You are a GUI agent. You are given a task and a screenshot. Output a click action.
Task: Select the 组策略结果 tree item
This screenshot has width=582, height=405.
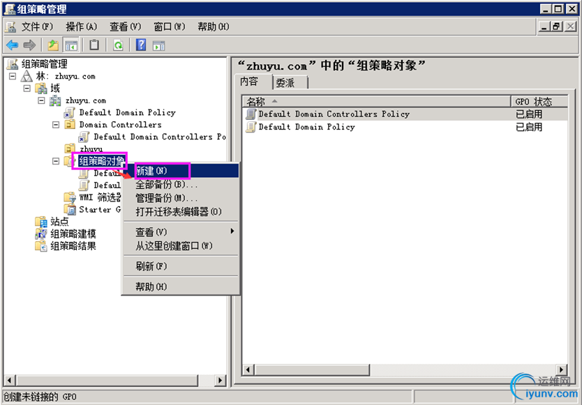click(73, 246)
